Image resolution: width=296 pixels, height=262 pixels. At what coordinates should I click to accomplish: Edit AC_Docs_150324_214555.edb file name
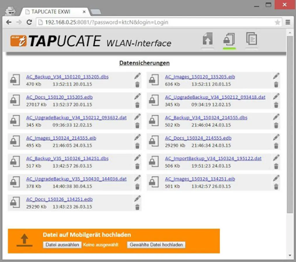click(276, 137)
